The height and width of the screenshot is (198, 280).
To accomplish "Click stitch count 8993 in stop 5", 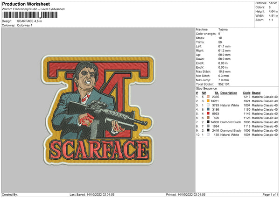I will click(216, 114).
